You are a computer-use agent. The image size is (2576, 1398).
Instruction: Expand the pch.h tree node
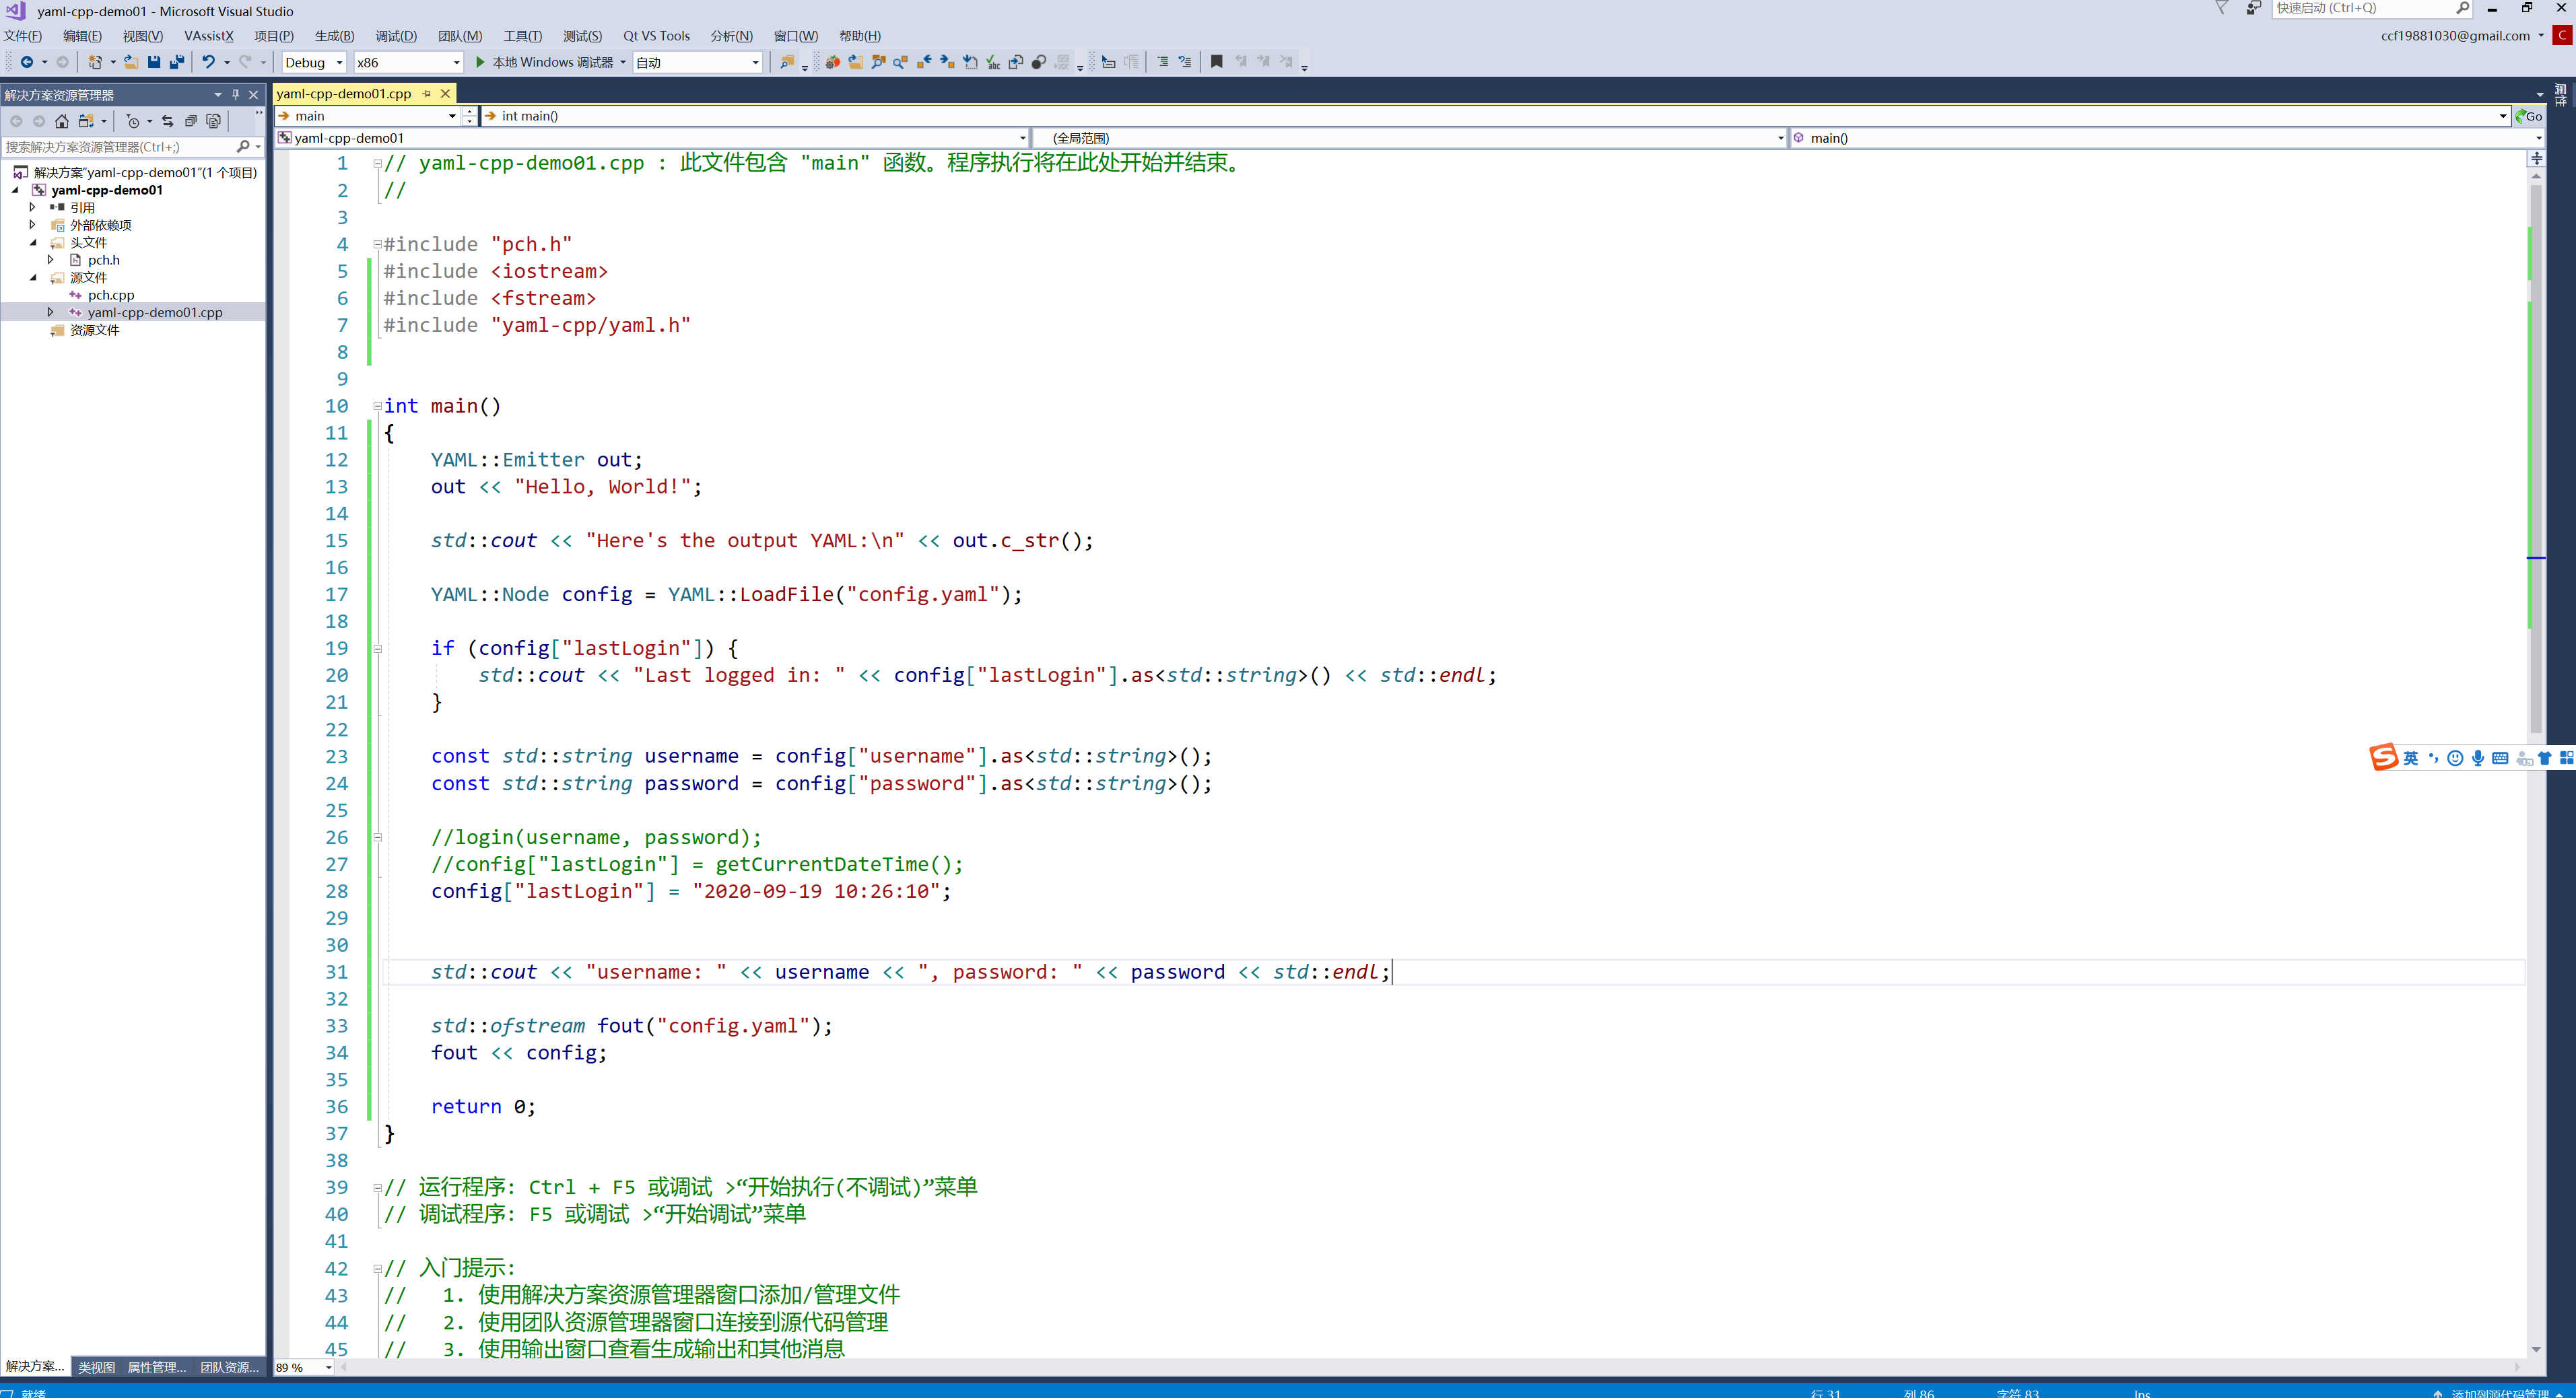(50, 260)
